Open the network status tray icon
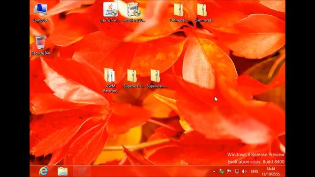The height and width of the screenshot is (177, 315). coord(237,172)
